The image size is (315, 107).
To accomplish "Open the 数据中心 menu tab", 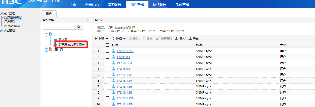I will [x=92, y=5].
